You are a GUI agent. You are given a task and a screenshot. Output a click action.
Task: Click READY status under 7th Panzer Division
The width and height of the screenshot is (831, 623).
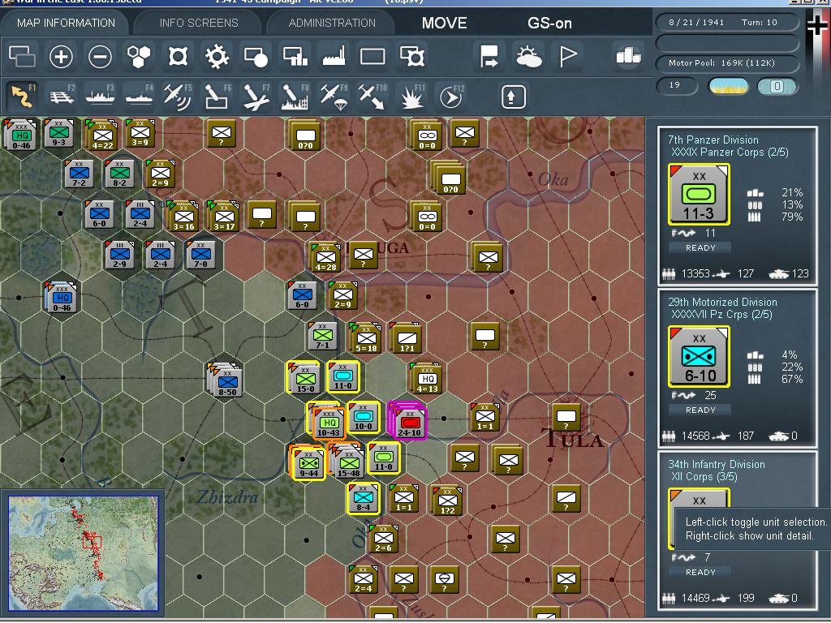(700, 247)
